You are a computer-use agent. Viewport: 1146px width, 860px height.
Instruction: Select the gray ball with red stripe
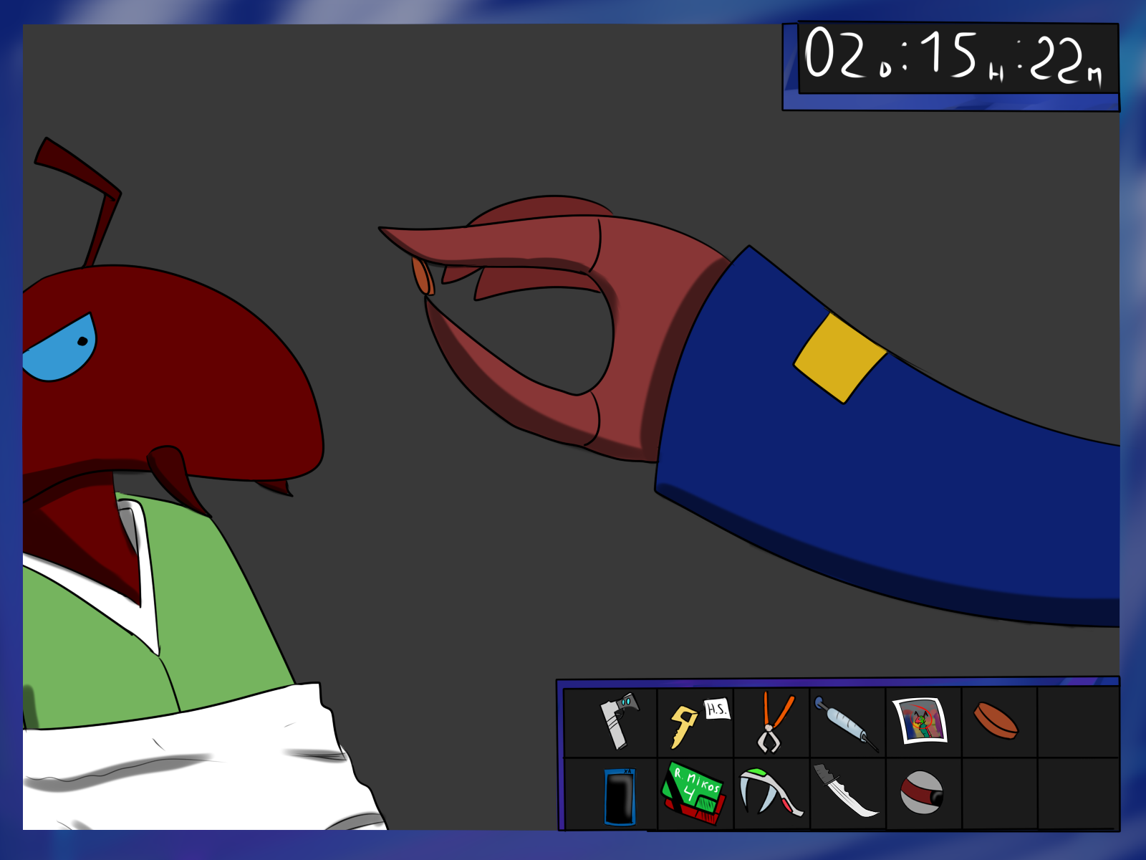point(921,792)
